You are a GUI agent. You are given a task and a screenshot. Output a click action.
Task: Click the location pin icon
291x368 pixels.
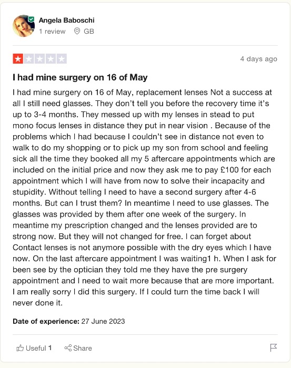pyautogui.click(x=77, y=31)
